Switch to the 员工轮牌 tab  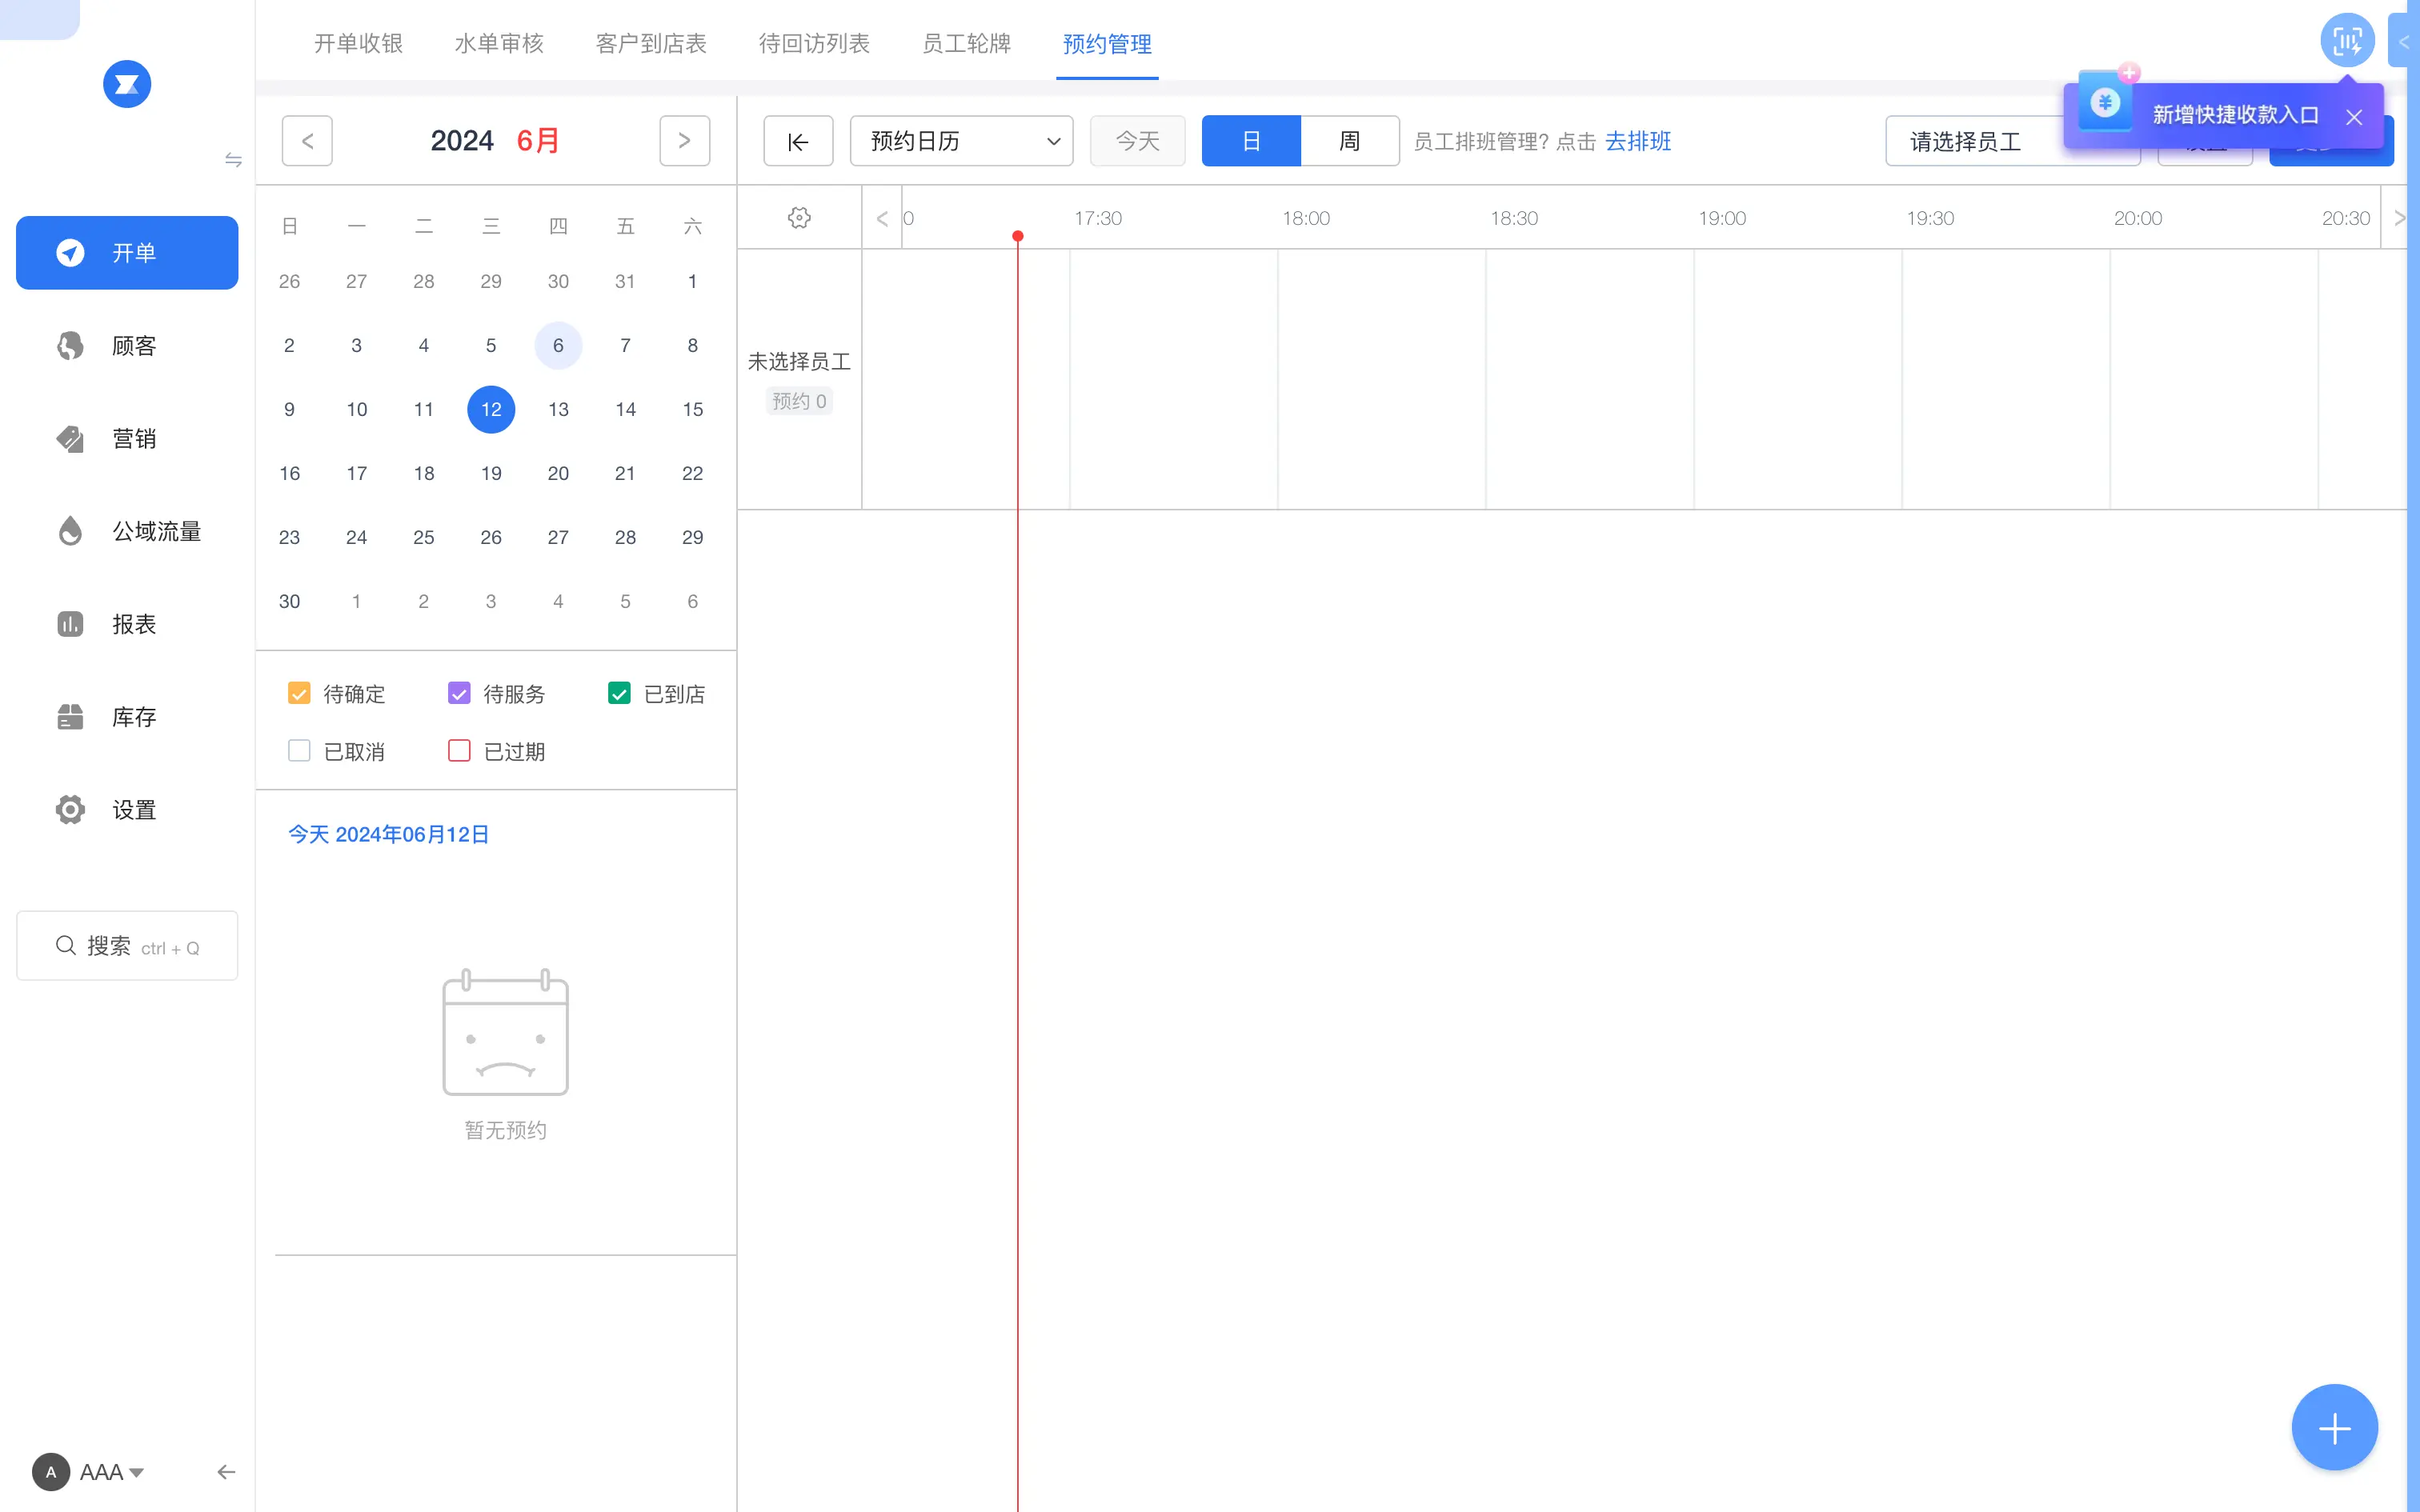pyautogui.click(x=965, y=44)
